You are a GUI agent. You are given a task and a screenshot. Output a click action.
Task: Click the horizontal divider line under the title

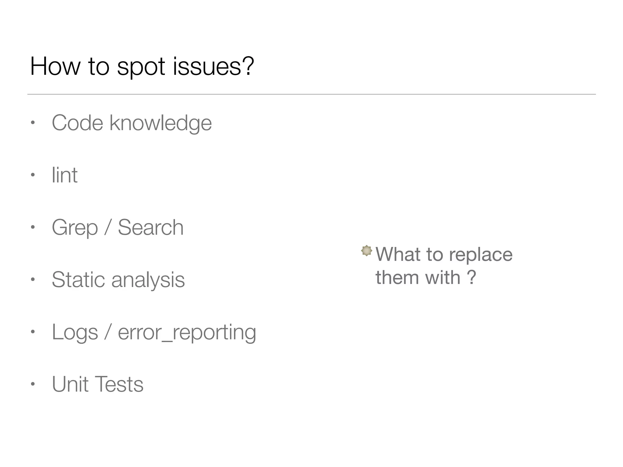311,94
